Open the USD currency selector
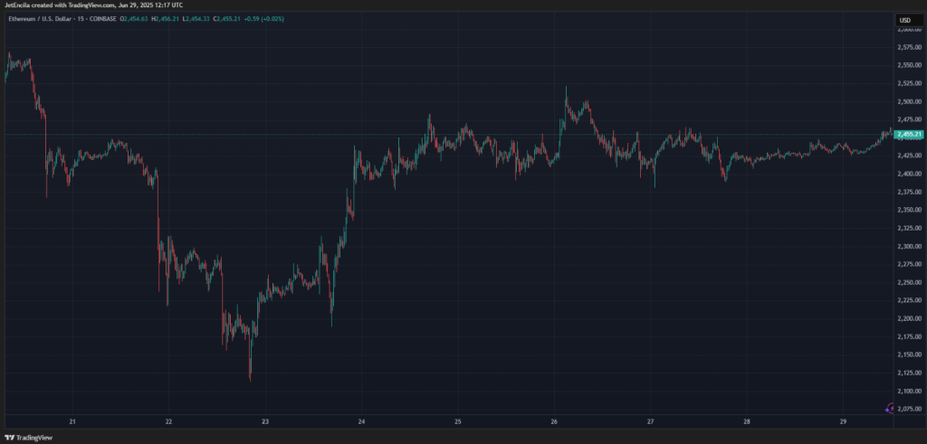 (x=905, y=20)
